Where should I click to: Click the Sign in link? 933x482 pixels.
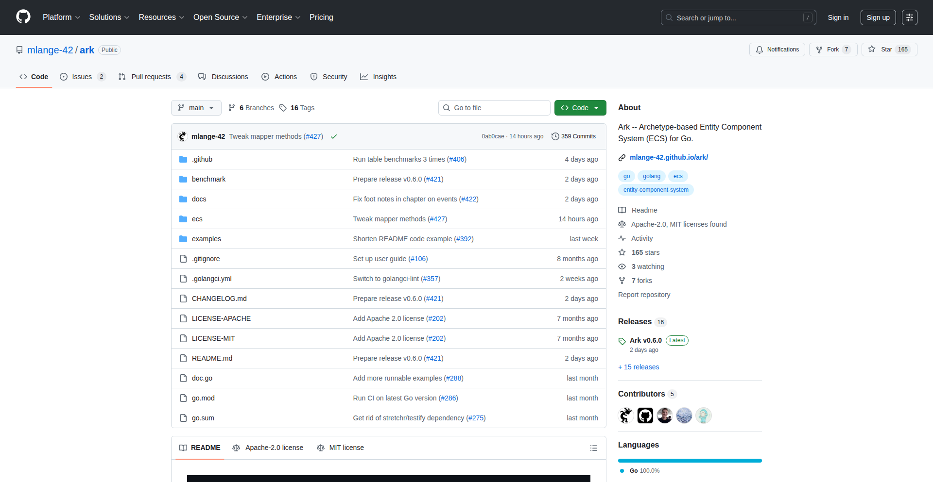click(x=838, y=17)
